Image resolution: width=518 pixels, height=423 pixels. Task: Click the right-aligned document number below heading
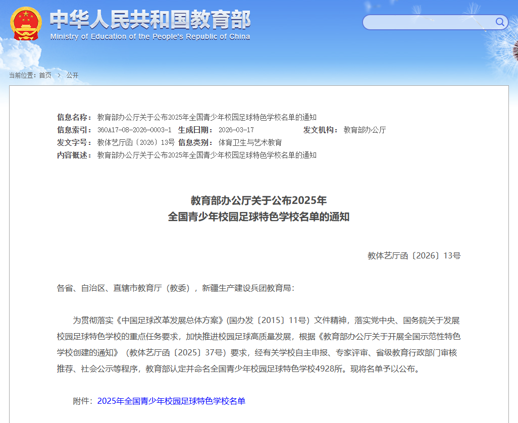[413, 255]
